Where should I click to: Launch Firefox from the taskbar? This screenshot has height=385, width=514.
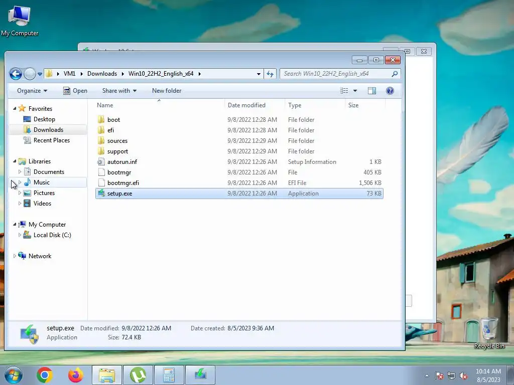click(x=75, y=375)
